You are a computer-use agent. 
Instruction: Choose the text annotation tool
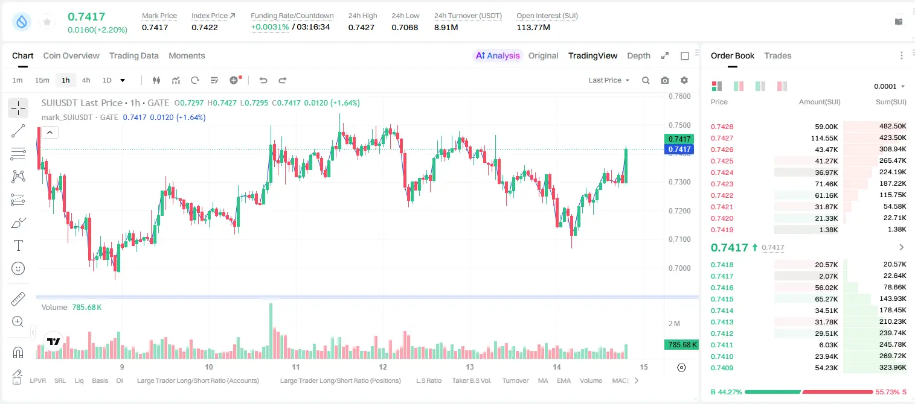click(18, 245)
